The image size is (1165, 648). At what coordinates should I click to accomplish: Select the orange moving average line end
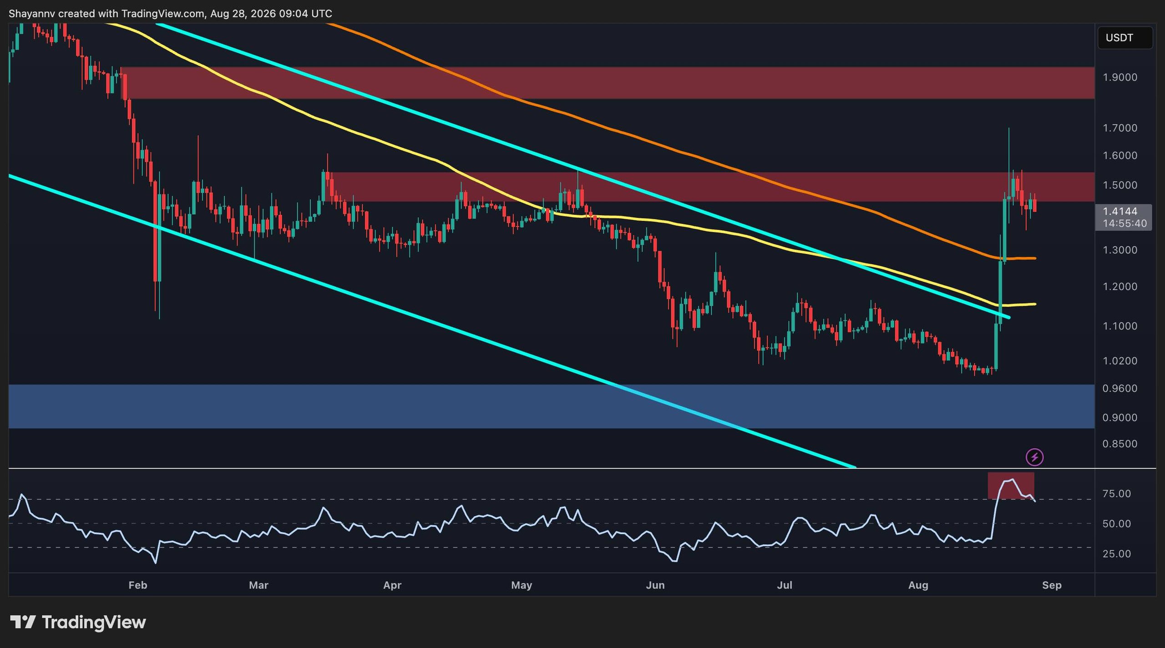1035,258
